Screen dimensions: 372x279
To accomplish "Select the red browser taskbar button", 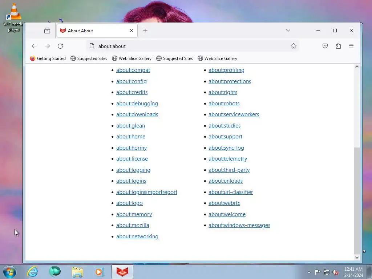I will click(x=122, y=272).
